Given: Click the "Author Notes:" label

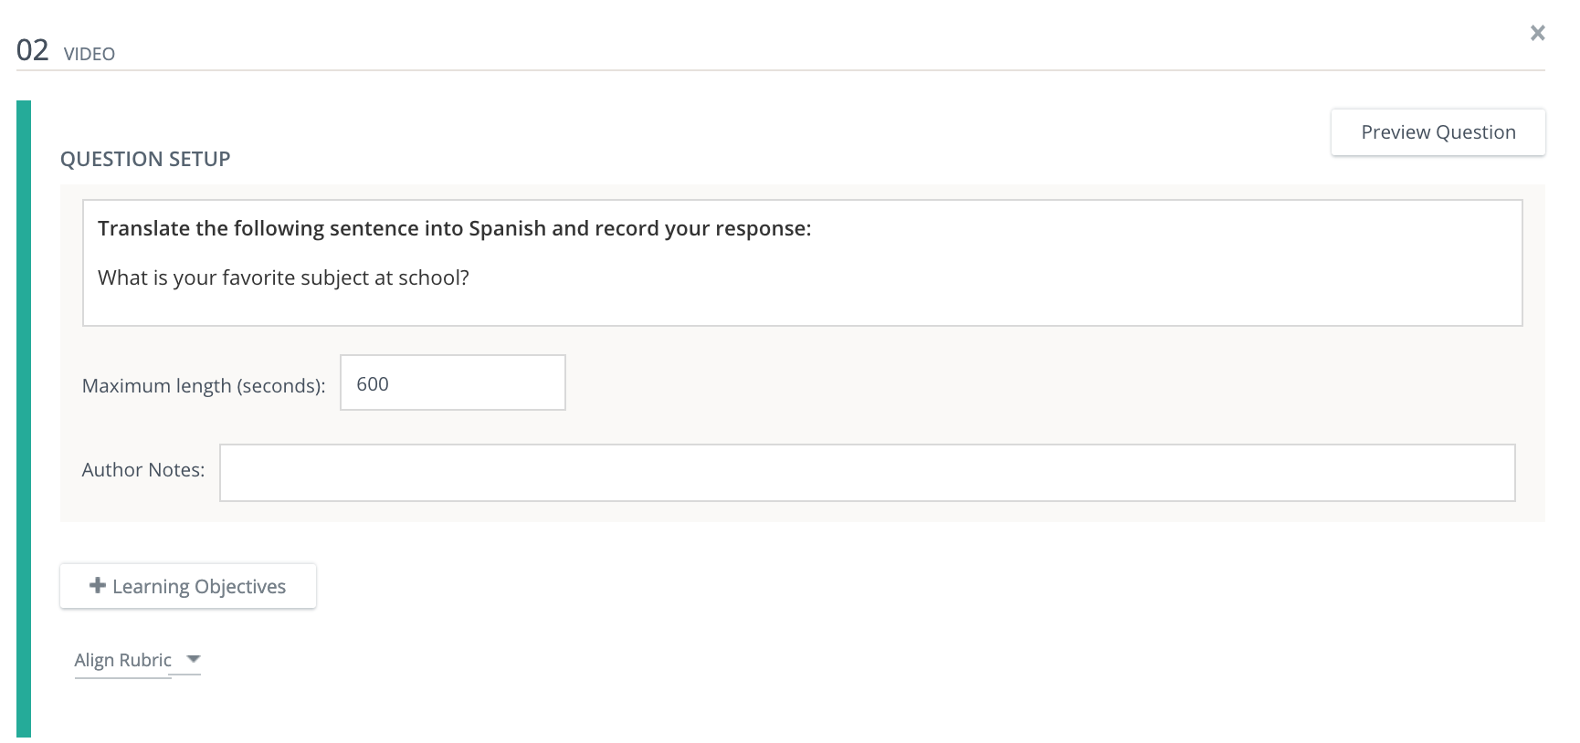Looking at the screenshot, I should pyautogui.click(x=143, y=470).
